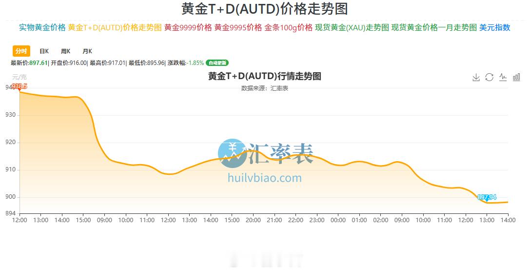Switch to 周K tab
The height and width of the screenshot is (272, 530).
point(65,51)
